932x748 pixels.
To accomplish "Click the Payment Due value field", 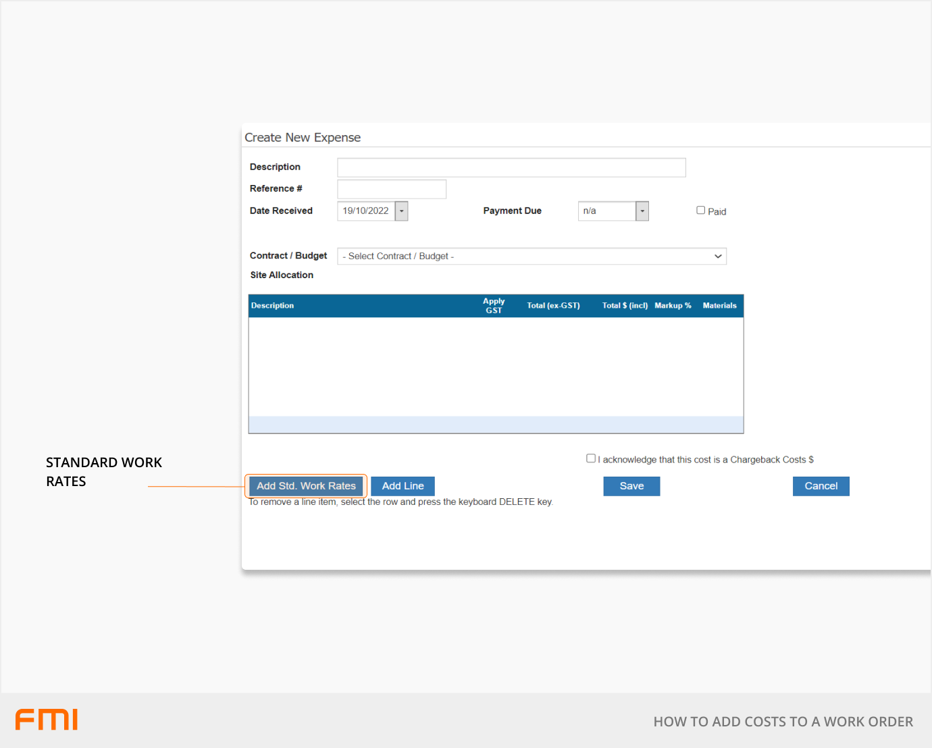I will (606, 211).
